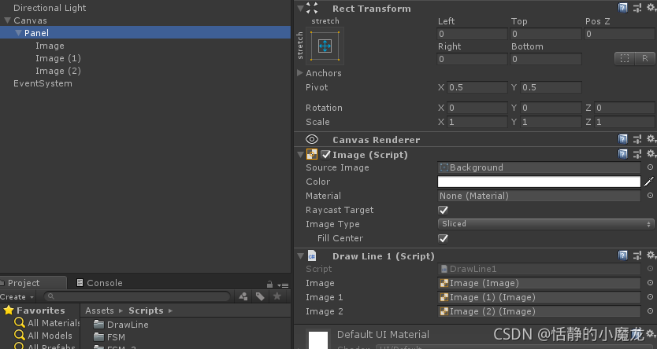The image size is (657, 349).
Task: Select the first Image child object
Action: click(50, 46)
